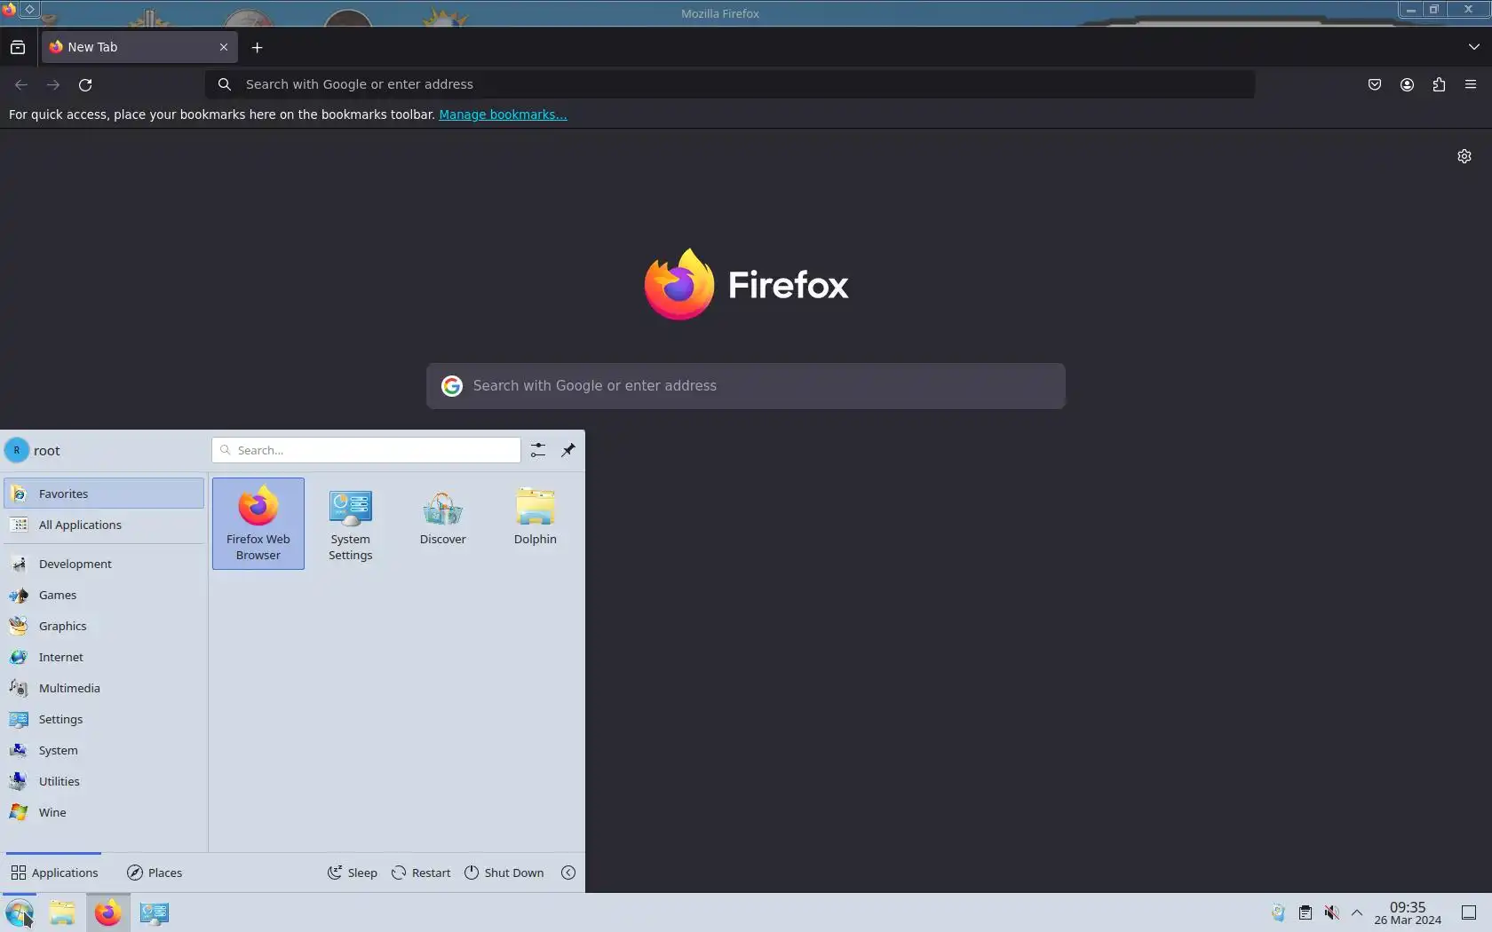Image resolution: width=1492 pixels, height=932 pixels.
Task: Click the first system tray icon
Action: click(x=1278, y=912)
